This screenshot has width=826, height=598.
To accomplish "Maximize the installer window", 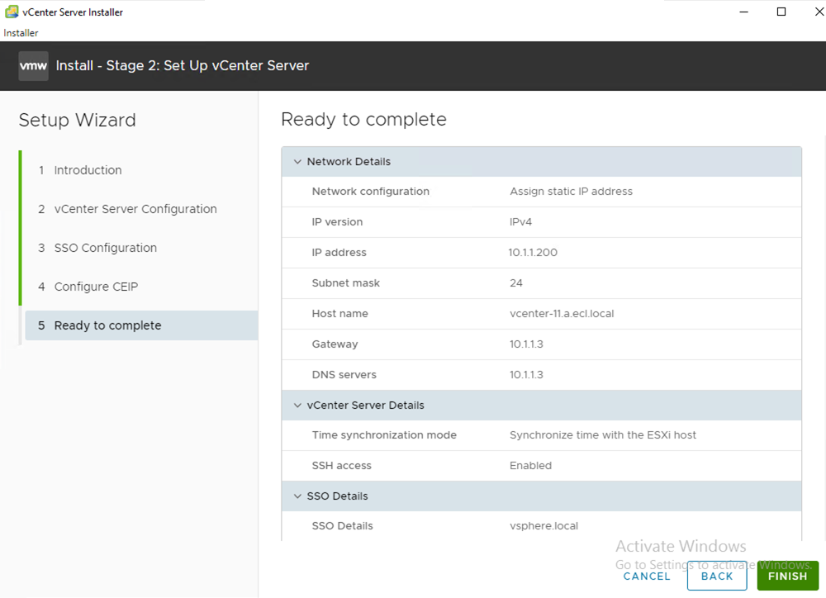I will point(781,12).
